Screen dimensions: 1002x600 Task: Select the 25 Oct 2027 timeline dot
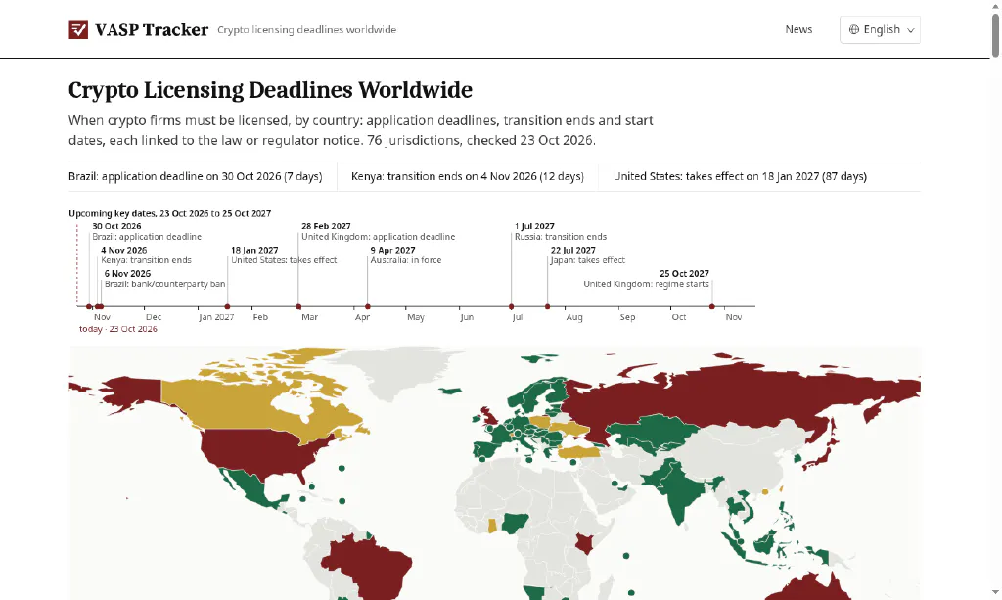pos(712,307)
